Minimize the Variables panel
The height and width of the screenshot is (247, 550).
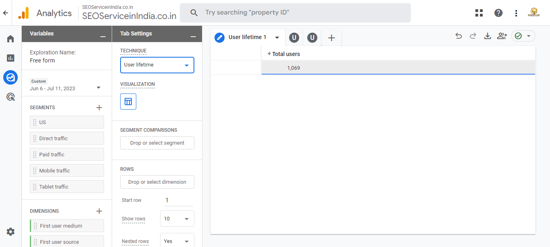coord(103,36)
